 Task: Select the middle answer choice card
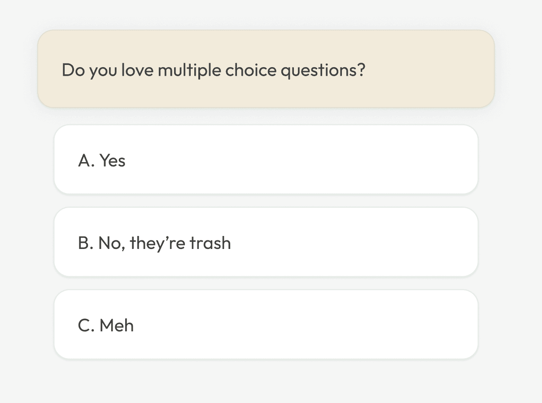point(266,242)
